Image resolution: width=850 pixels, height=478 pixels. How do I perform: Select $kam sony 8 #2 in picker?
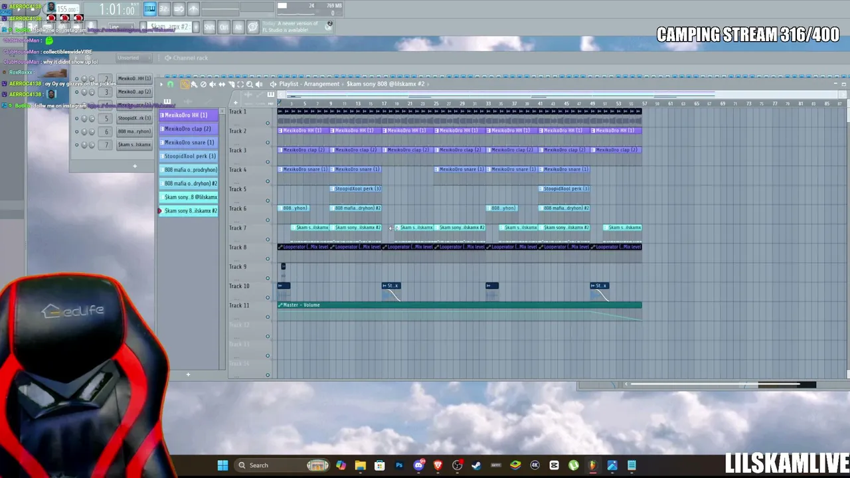point(188,210)
